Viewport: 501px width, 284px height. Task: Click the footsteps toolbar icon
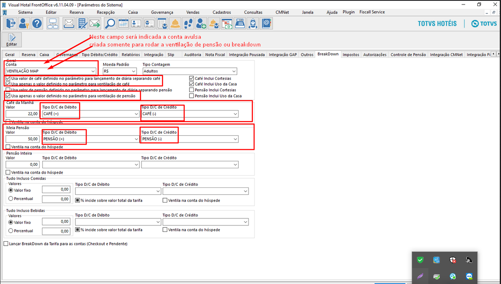point(188,23)
